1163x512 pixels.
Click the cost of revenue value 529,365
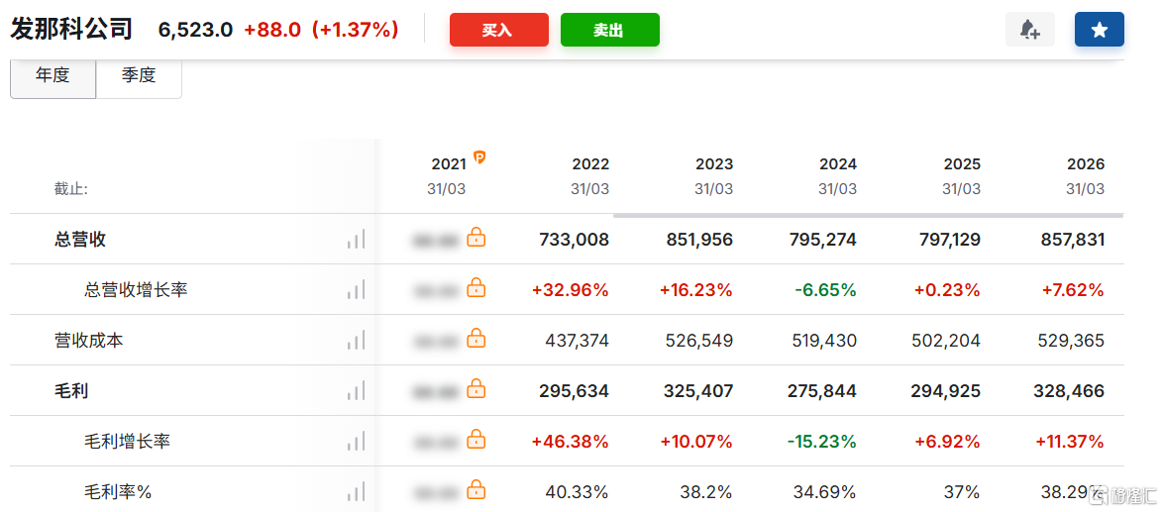click(x=1071, y=340)
